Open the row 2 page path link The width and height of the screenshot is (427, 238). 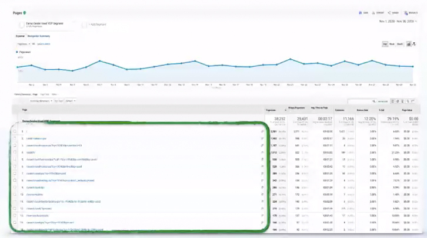36,138
